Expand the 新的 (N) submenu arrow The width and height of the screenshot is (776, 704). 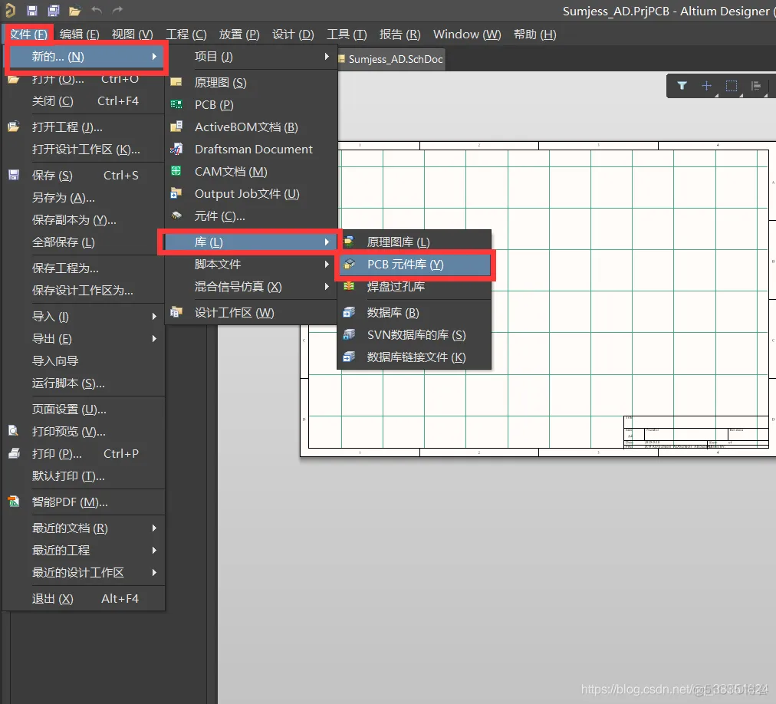click(154, 57)
